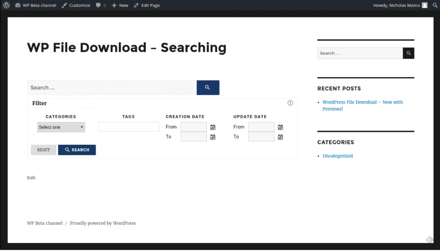Open the Categories 'Select one' dropdown

click(61, 127)
